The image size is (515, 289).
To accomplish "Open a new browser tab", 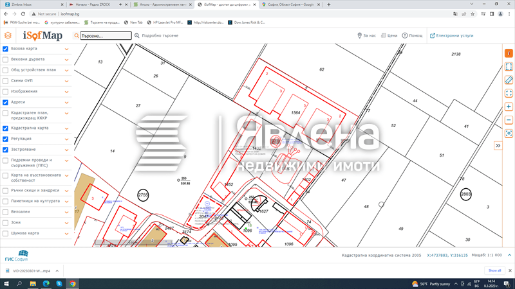I will tap(328, 4).
